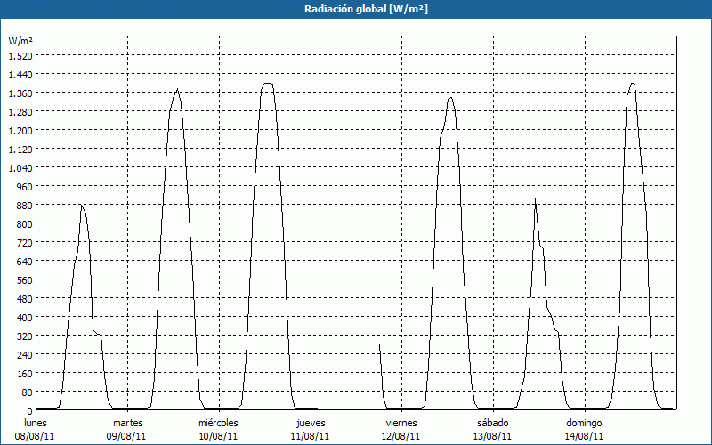Click the date 12/08/11
The width and height of the screenshot is (712, 445).
click(x=402, y=436)
